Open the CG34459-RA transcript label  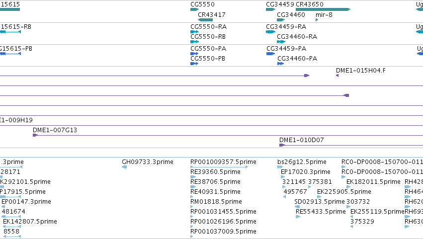(286, 27)
